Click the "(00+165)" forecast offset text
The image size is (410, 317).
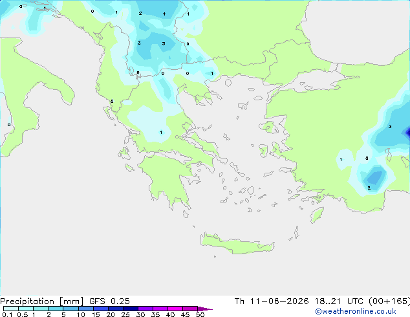click(389, 301)
